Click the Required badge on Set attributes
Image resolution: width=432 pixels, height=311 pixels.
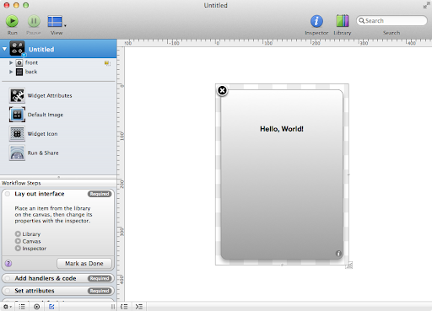tap(100, 291)
